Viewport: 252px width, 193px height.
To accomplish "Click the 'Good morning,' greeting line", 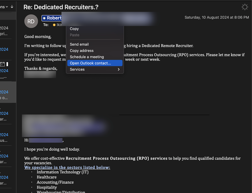I will coord(38,37).
